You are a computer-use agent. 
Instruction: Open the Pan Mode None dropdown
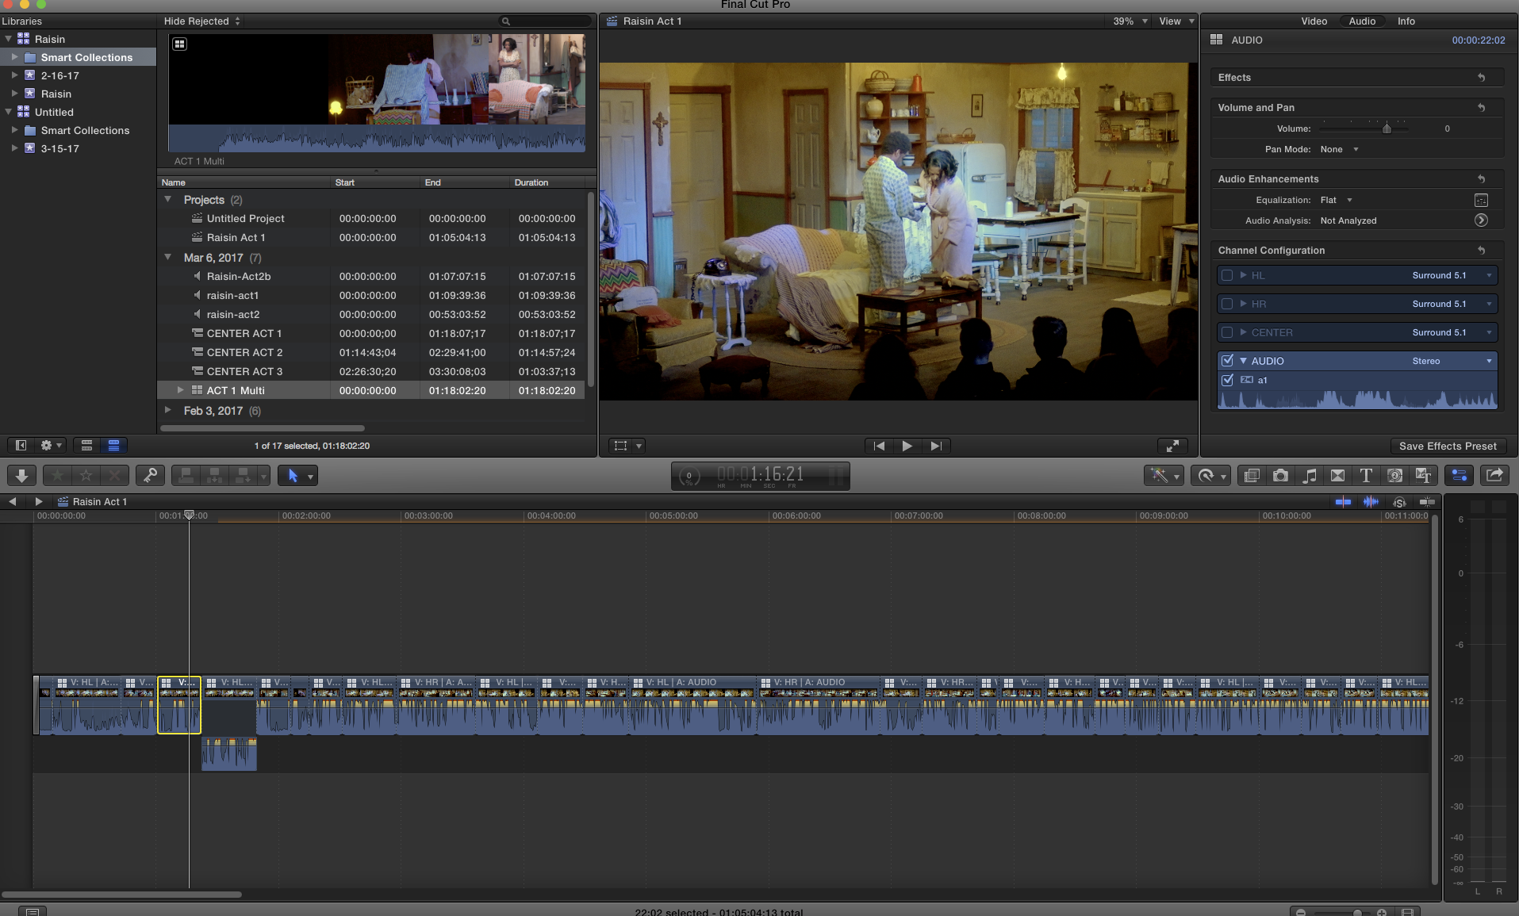click(1339, 149)
